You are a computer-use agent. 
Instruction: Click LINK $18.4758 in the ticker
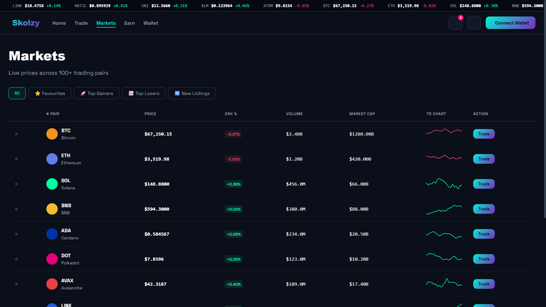pos(37,5)
